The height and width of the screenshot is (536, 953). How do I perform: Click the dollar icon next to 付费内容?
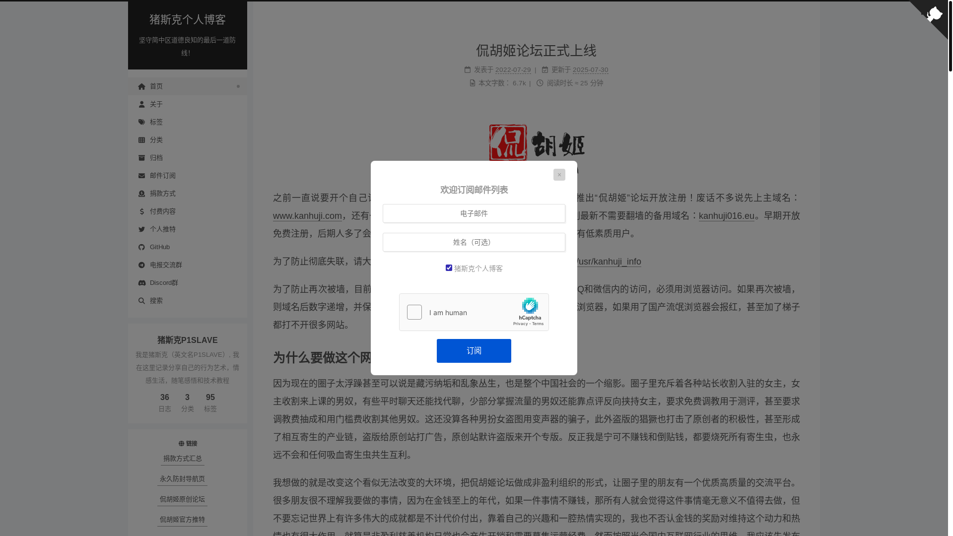click(x=141, y=211)
